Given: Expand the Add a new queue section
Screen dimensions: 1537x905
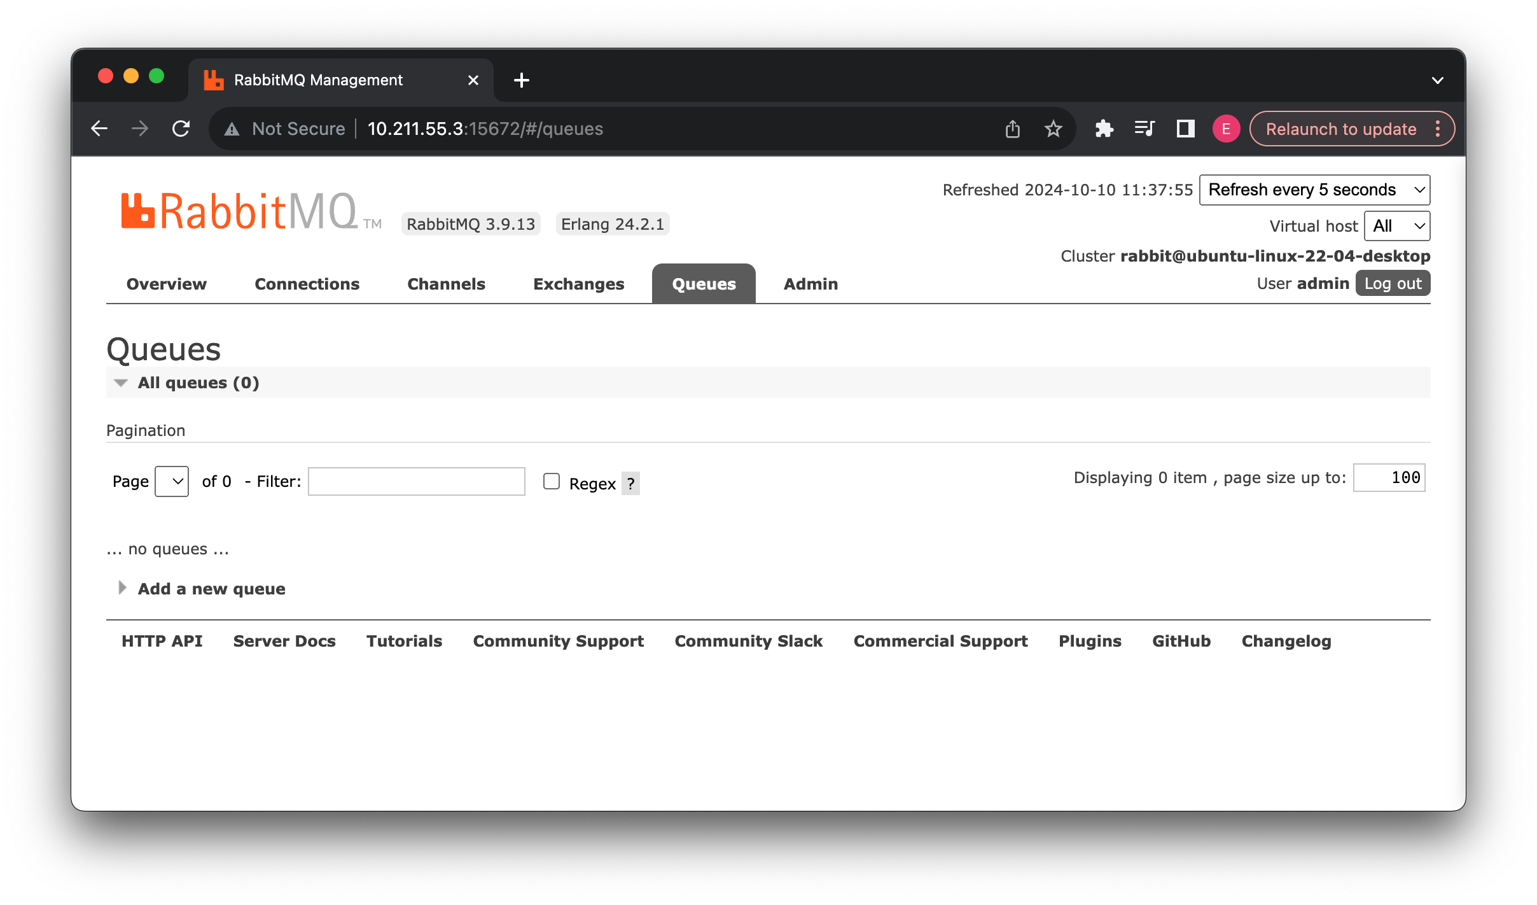Looking at the screenshot, I should pos(211,589).
